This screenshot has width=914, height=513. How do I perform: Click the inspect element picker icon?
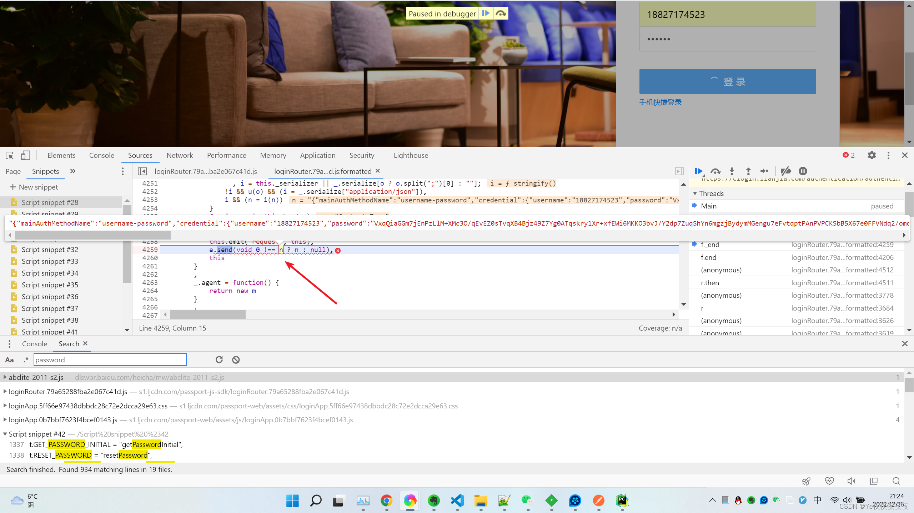[x=10, y=155]
